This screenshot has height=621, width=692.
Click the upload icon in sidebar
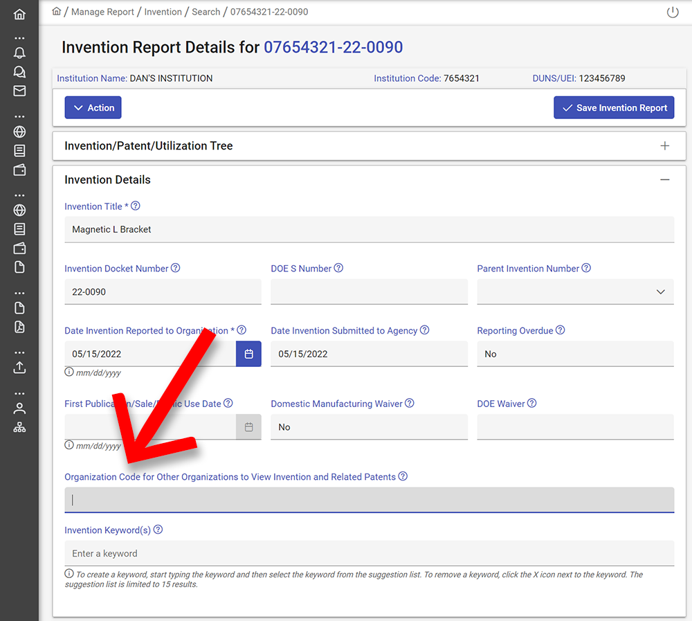19,368
